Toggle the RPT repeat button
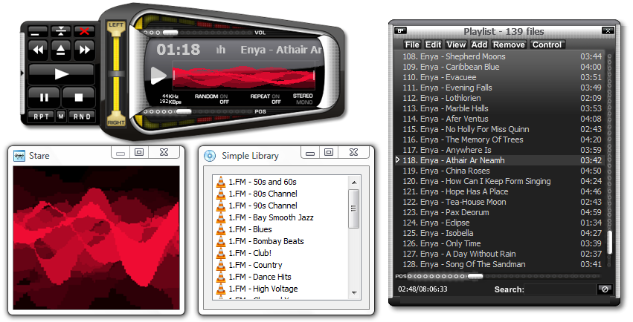The width and height of the screenshot is (633, 322). tap(41, 116)
